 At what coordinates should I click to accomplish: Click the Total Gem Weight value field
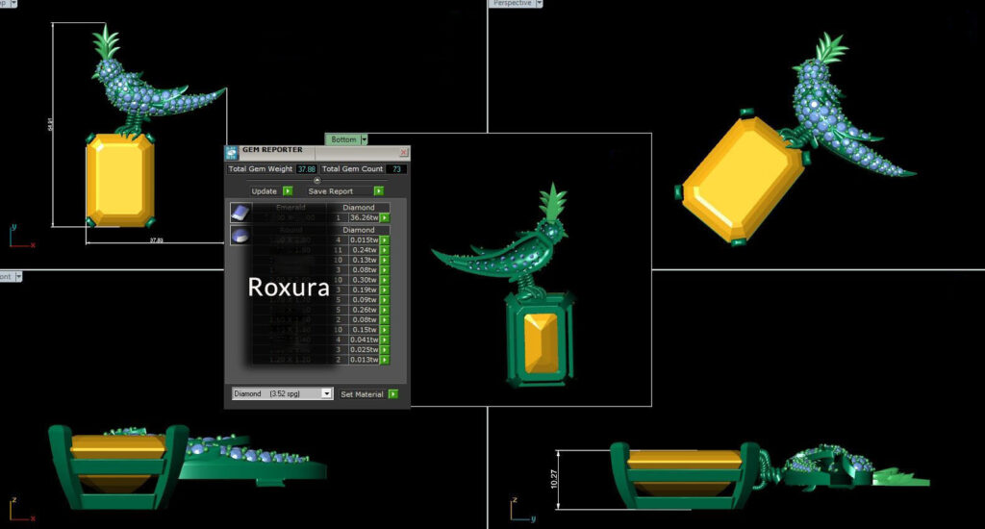306,169
